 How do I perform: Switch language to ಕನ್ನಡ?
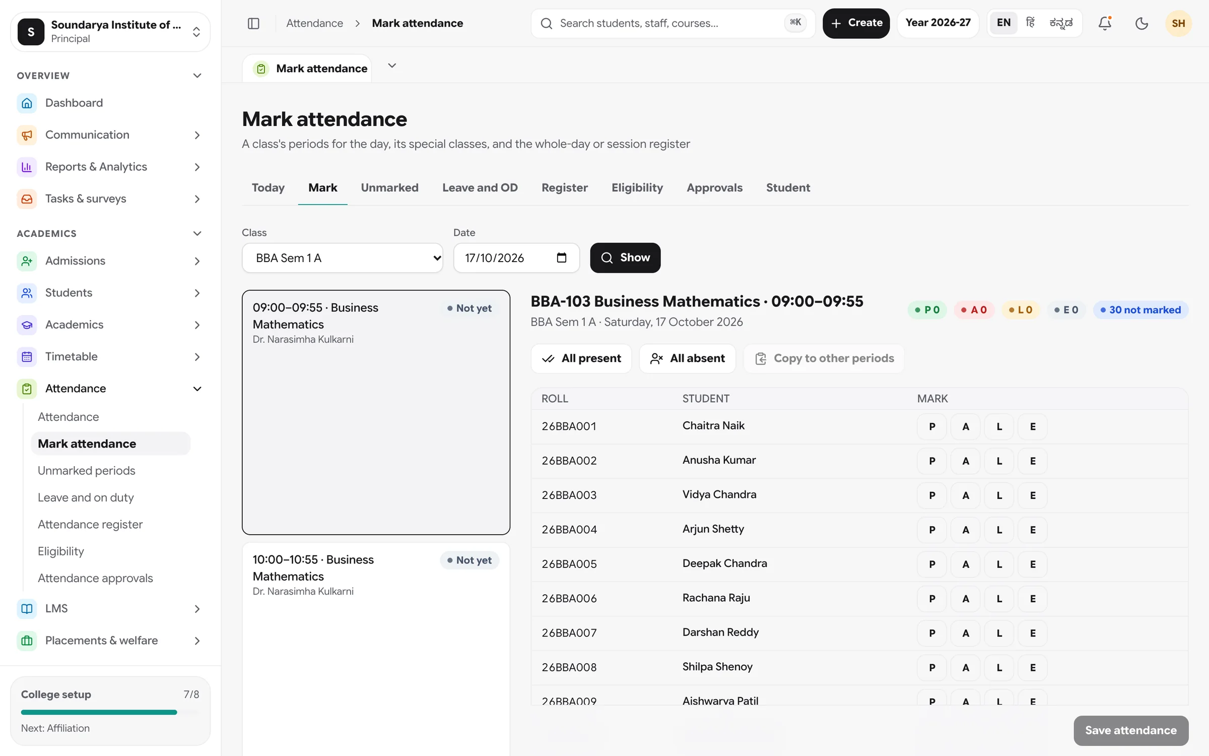coord(1061,23)
